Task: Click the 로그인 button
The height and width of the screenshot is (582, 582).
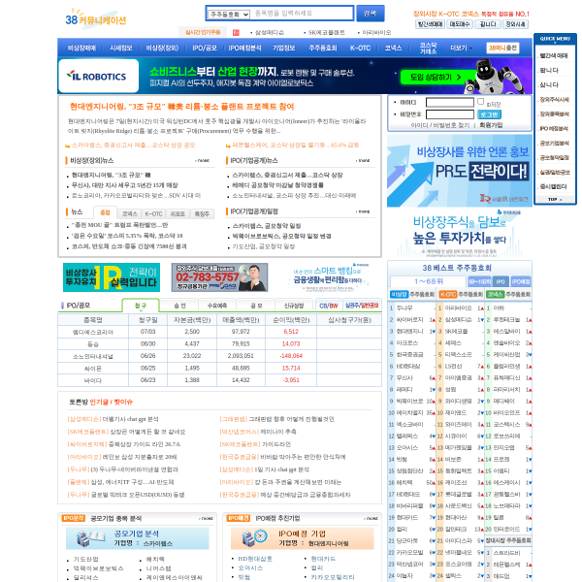Action: coord(489,114)
